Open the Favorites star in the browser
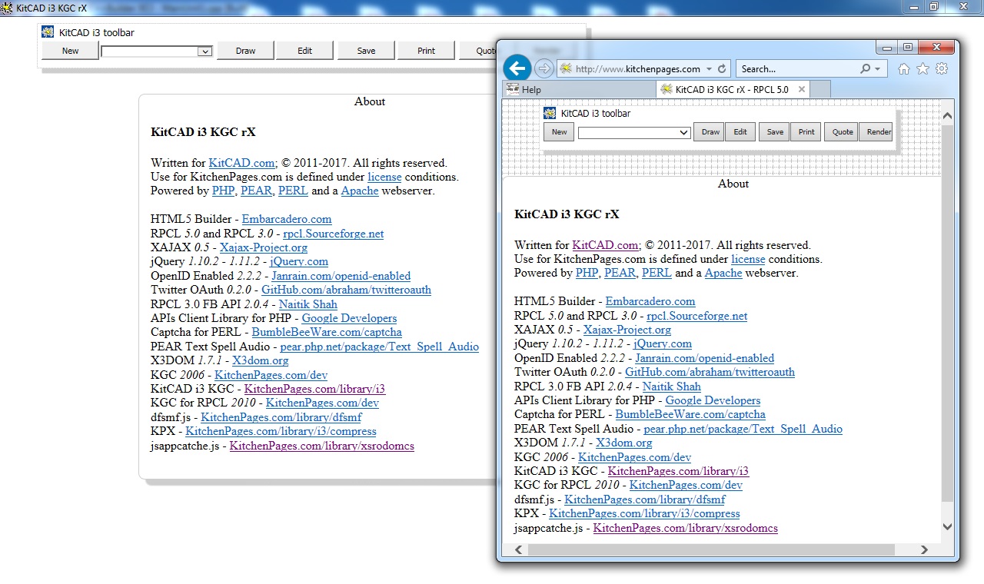 pyautogui.click(x=922, y=69)
